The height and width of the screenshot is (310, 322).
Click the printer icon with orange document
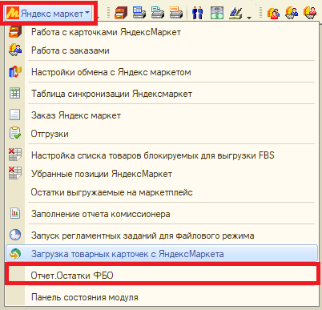(x=176, y=13)
